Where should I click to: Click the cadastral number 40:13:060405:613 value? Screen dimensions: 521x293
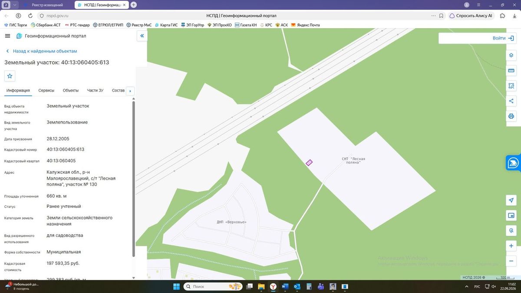coord(66,149)
